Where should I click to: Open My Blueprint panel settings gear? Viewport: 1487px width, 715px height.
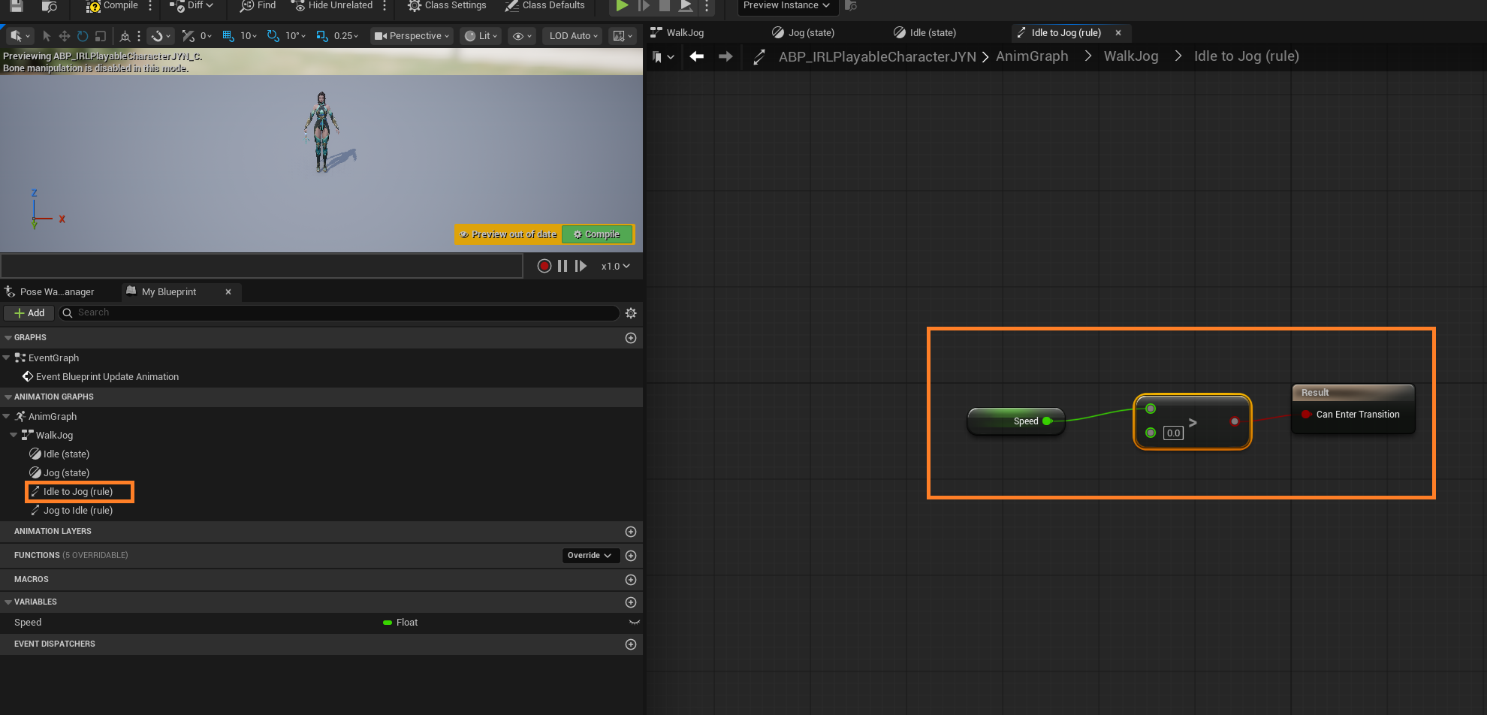pos(631,313)
